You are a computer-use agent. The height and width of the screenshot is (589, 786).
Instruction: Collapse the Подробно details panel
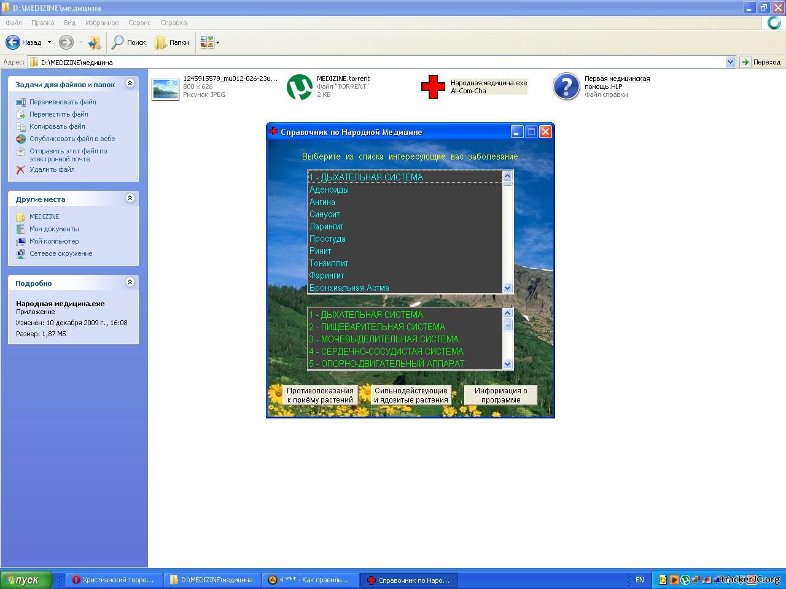pyautogui.click(x=130, y=282)
